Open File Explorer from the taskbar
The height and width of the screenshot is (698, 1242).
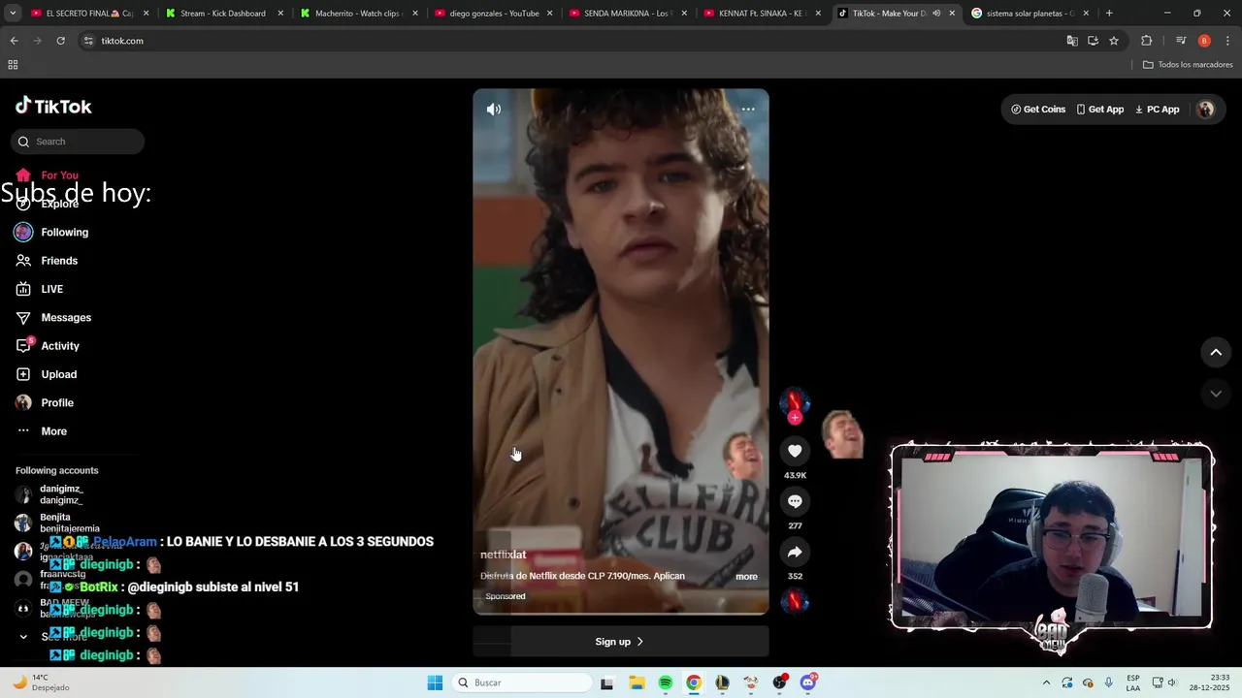(x=637, y=682)
